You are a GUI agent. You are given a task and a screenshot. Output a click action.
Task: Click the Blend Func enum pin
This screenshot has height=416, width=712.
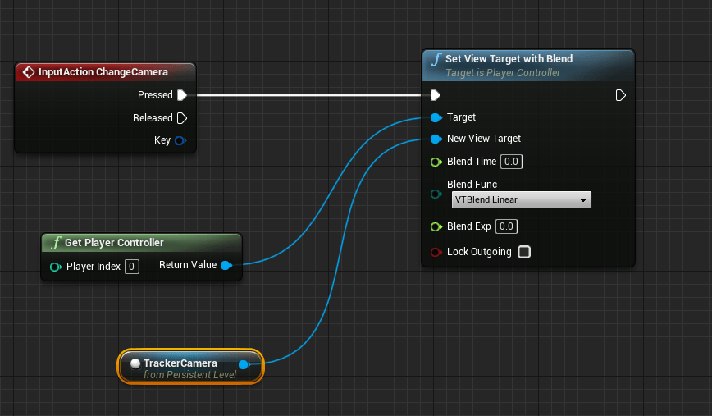tap(436, 194)
